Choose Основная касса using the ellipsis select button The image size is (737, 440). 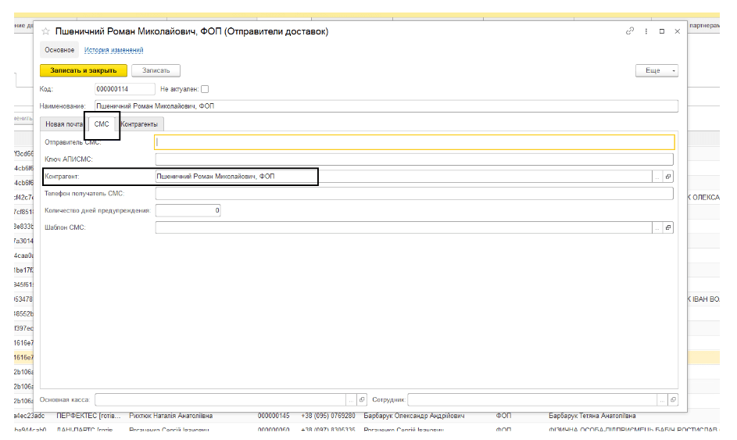coord(351,399)
